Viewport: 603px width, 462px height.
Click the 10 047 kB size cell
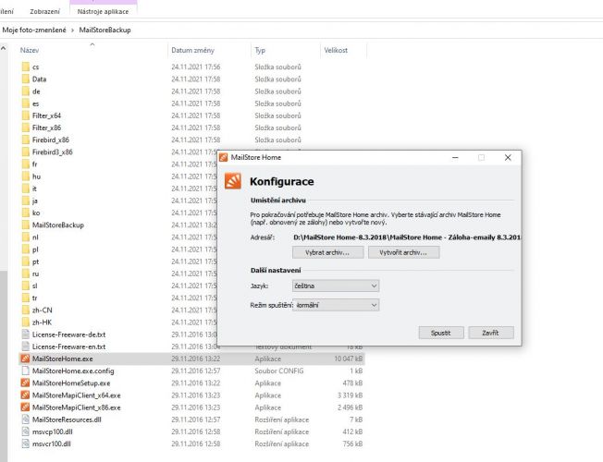click(x=349, y=359)
